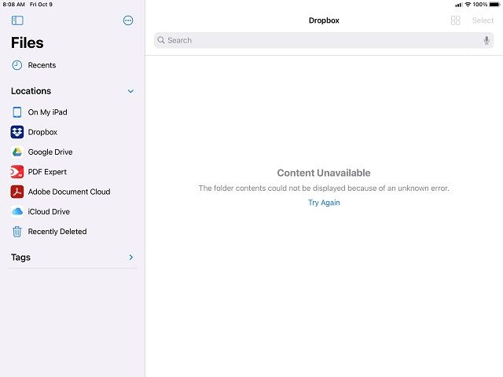Screen dimensions: 503x377
Task: Tap the microphone dictation icon
Action: point(486,40)
